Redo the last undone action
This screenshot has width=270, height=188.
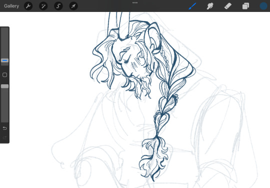4,138
